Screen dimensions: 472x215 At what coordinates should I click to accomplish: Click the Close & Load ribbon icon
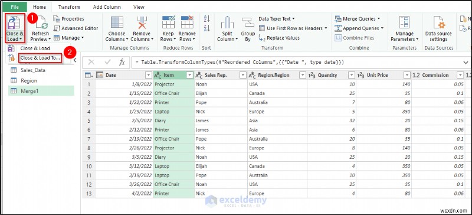point(14,22)
